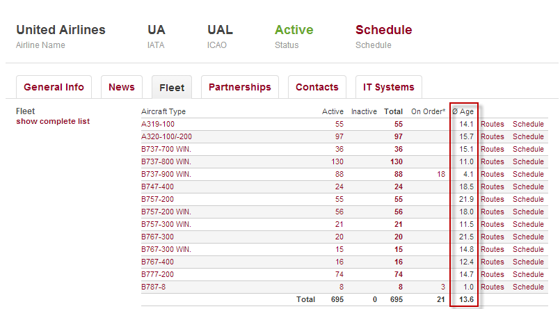Open the General Info tab
Screen dimensions: 560x309
click(54, 87)
